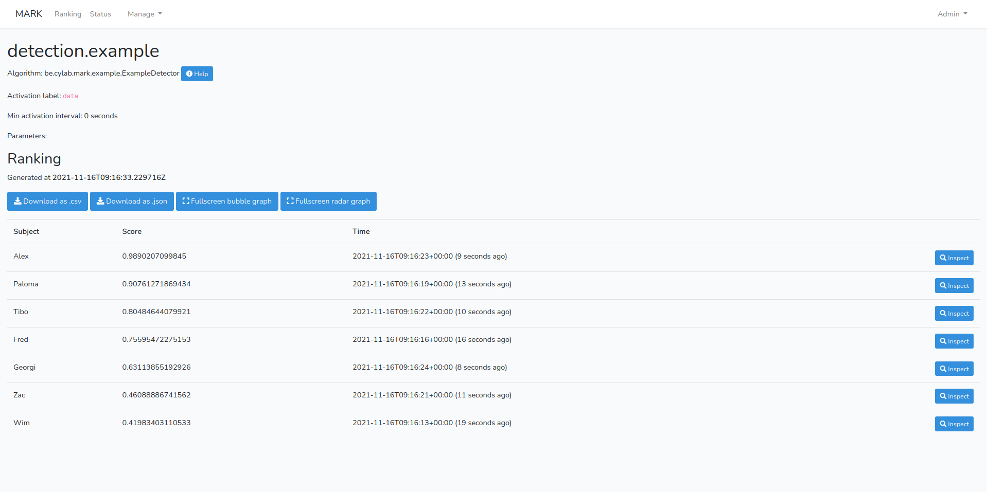Viewport: 987px width, 492px height.
Task: Inspect Fred's evidence row
Action: 954,341
